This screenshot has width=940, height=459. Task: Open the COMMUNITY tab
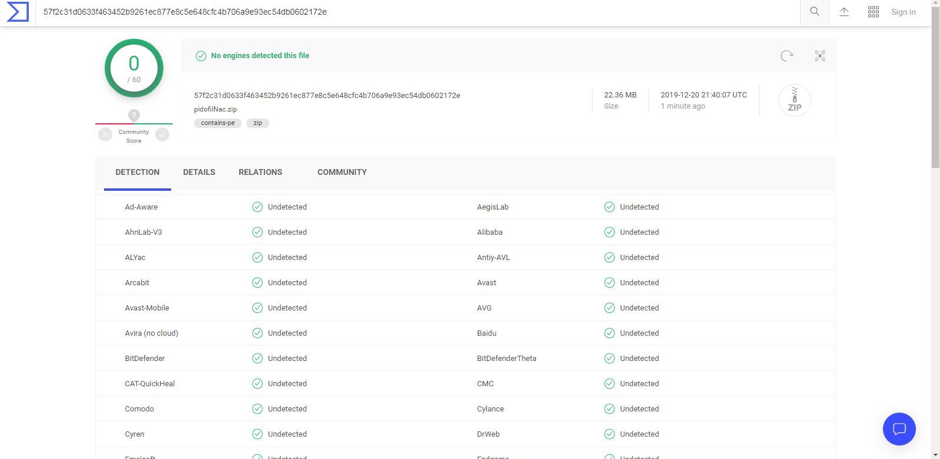tap(342, 172)
